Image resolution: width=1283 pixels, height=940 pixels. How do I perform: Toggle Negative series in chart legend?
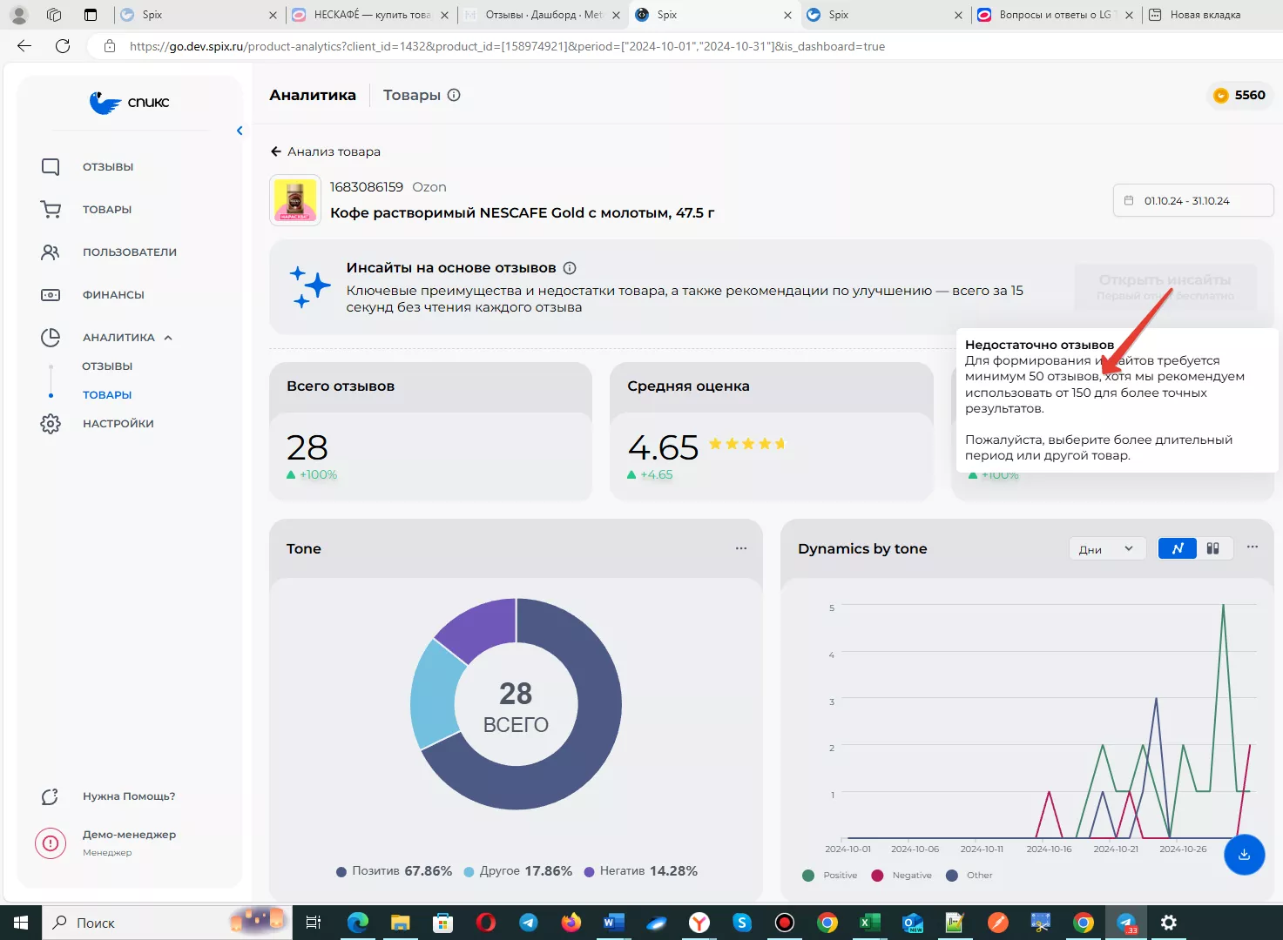pos(901,876)
